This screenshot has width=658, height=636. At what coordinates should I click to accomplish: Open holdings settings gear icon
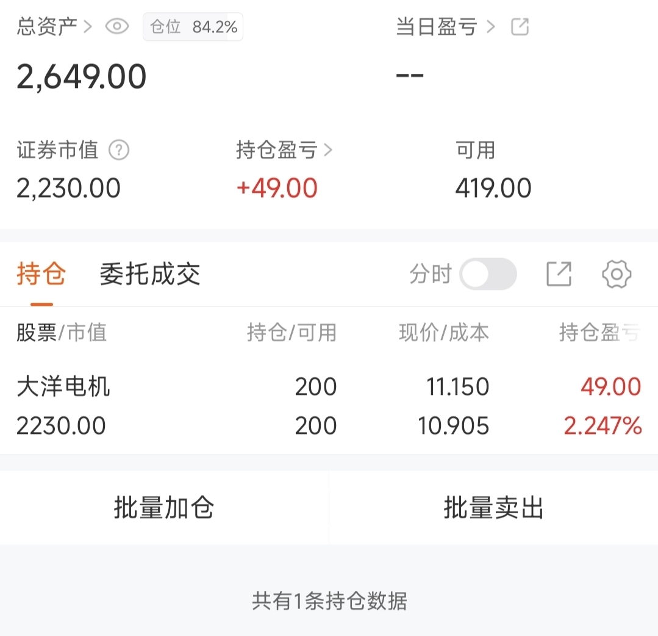tap(616, 274)
